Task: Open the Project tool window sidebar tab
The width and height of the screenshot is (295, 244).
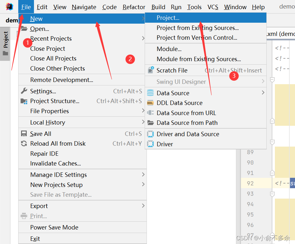Action: (x=5, y=44)
